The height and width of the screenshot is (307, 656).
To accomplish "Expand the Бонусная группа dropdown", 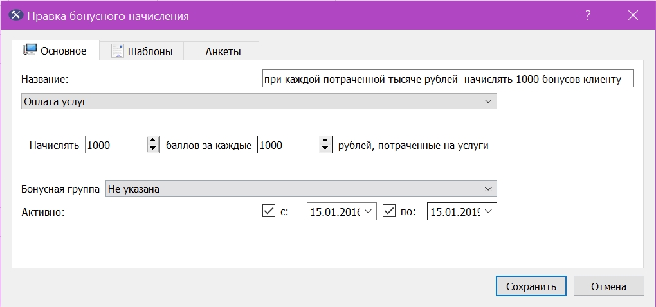I will click(301, 189).
